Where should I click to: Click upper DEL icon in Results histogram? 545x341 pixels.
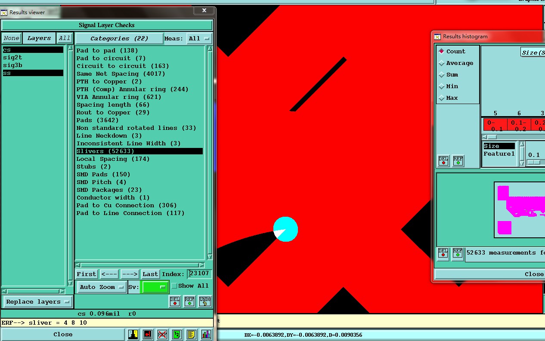point(443,161)
